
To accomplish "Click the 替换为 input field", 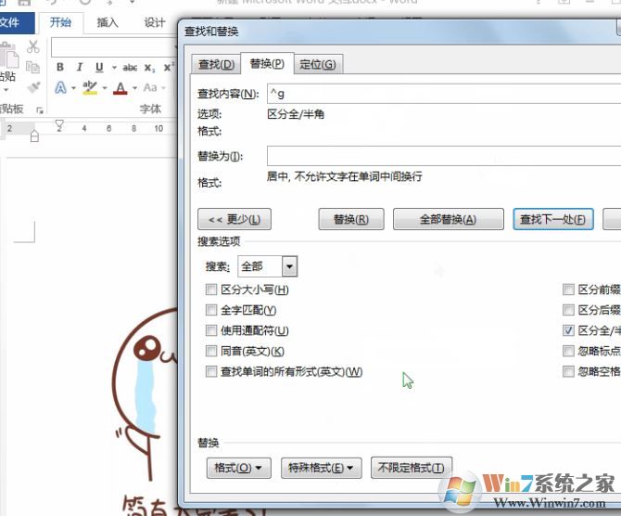I will (x=444, y=156).
